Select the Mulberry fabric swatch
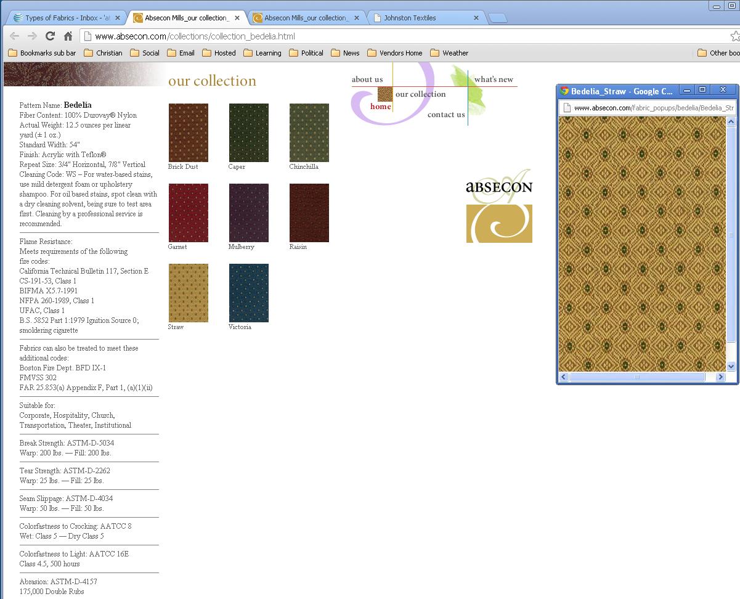The image size is (740, 599). point(249,213)
